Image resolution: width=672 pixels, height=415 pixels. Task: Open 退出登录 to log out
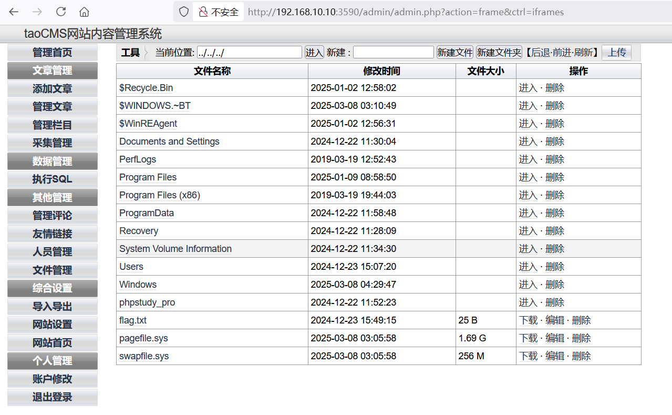coord(52,397)
